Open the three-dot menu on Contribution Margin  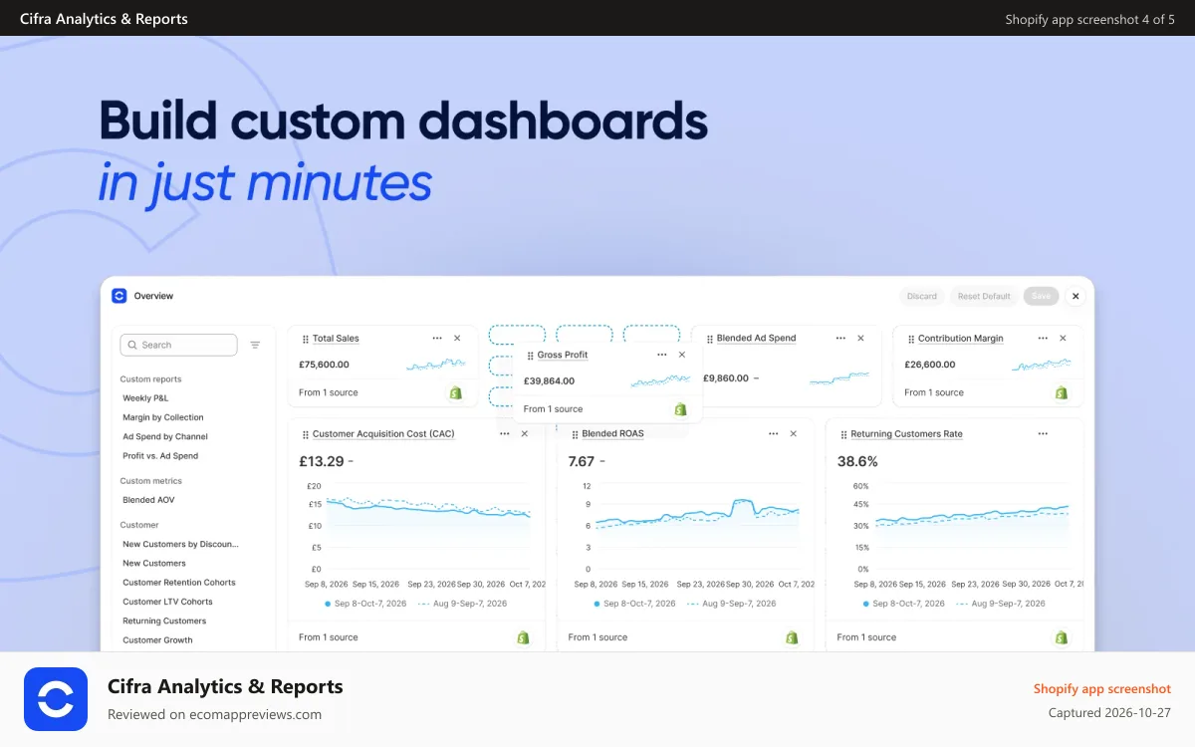click(1043, 339)
